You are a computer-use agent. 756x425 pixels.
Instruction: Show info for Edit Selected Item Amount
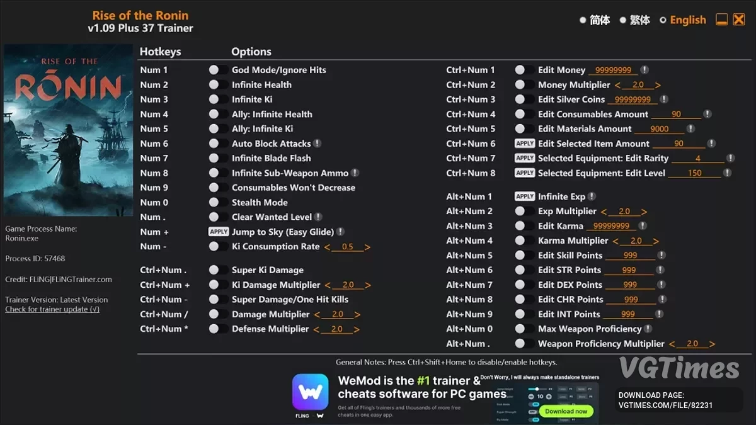[x=711, y=144]
